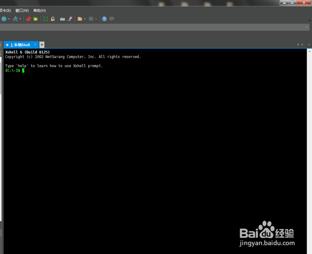Image resolution: width=312 pixels, height=254 pixels.
Task: Click the speech bubble feedback icon
Action: pos(112,19)
